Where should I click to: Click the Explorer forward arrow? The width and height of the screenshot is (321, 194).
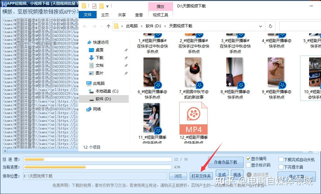click(94, 26)
